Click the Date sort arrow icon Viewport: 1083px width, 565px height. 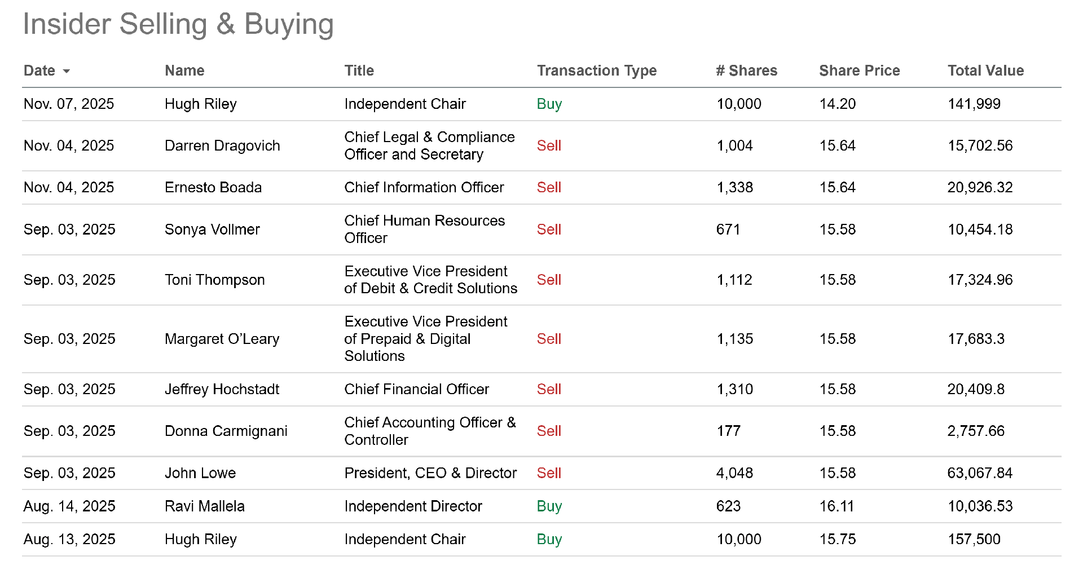pyautogui.click(x=67, y=71)
